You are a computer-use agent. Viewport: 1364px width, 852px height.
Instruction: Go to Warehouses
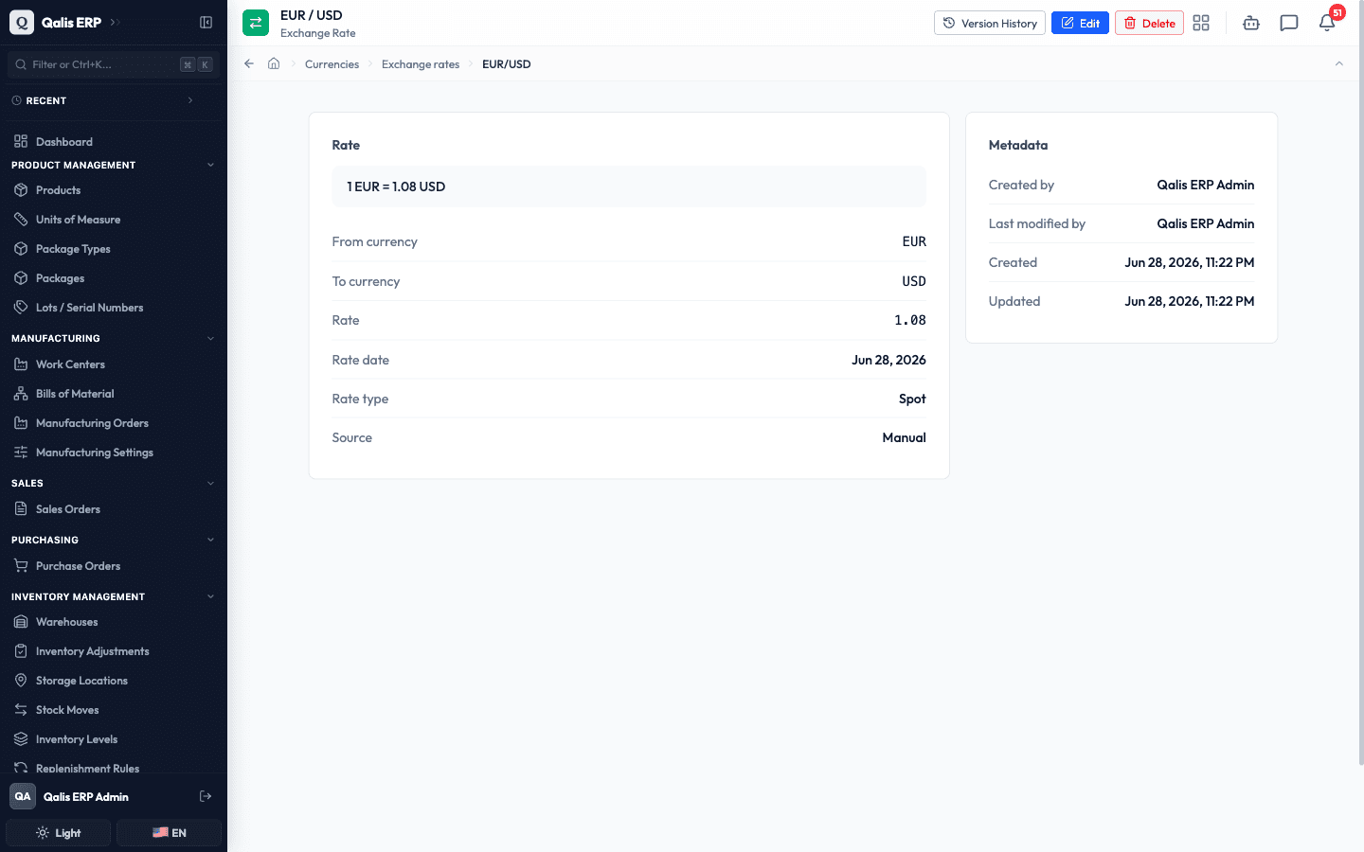(114, 622)
